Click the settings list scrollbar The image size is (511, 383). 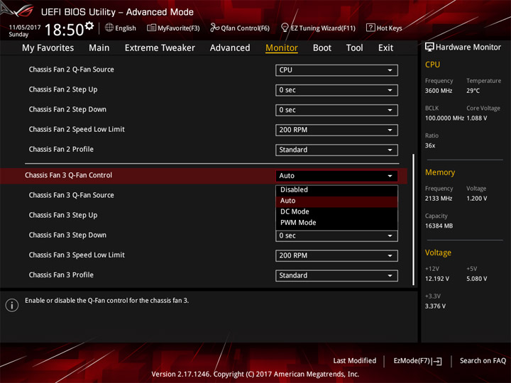click(x=414, y=220)
